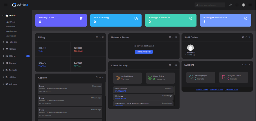Click the Awaiting Reply tag icon
Viewport: 256px width, 121px height.
coord(191,77)
